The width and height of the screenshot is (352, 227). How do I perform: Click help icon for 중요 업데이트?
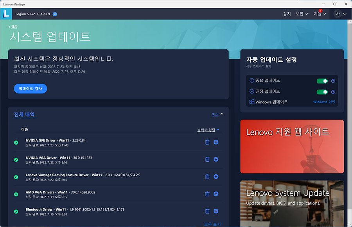pos(333,81)
